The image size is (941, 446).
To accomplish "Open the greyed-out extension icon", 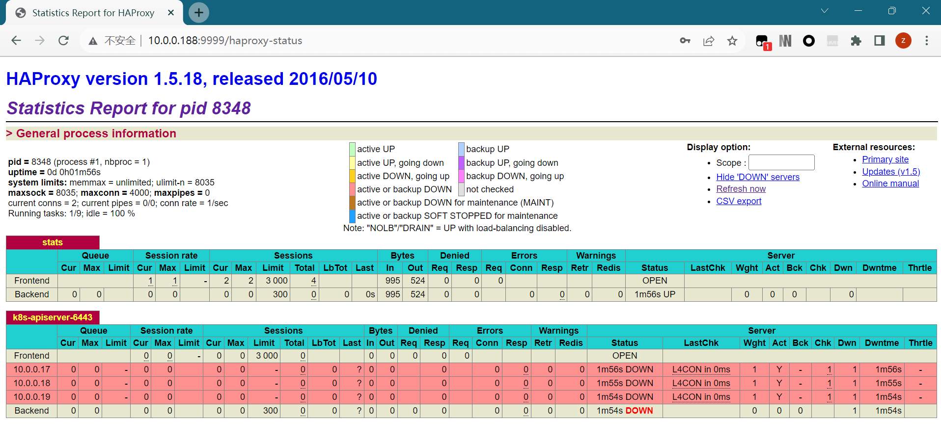I will point(832,41).
